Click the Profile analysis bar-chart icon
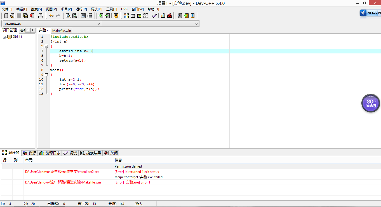 click(x=163, y=16)
